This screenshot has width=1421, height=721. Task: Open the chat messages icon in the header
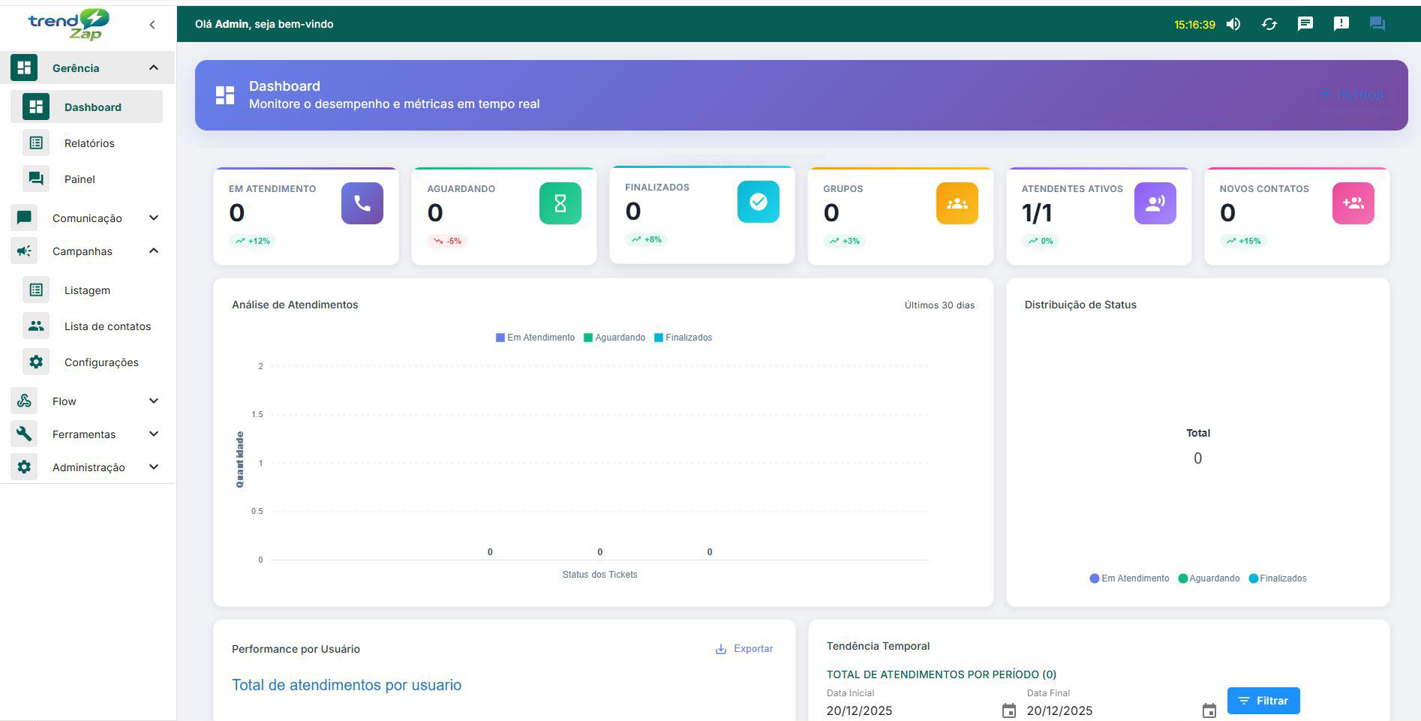coord(1305,23)
